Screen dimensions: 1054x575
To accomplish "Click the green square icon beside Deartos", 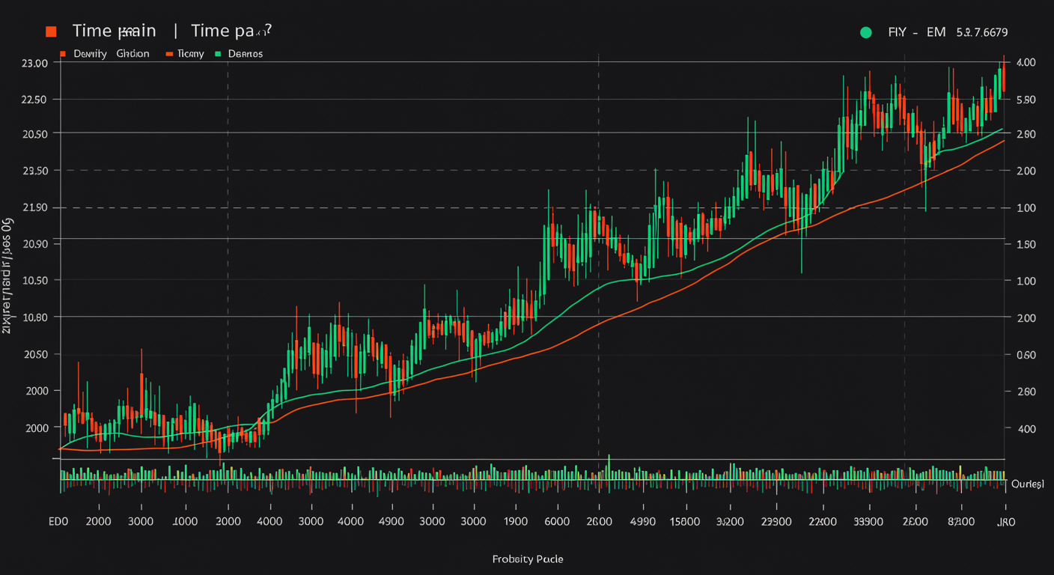I will [218, 54].
